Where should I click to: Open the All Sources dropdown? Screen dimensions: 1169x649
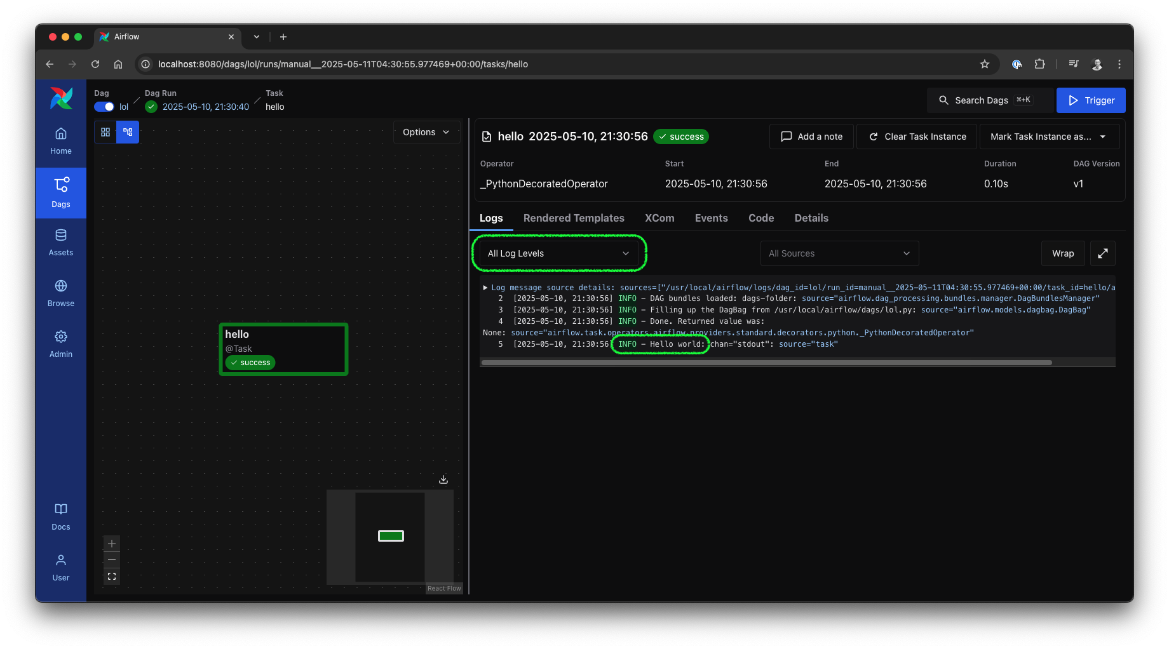pos(839,253)
